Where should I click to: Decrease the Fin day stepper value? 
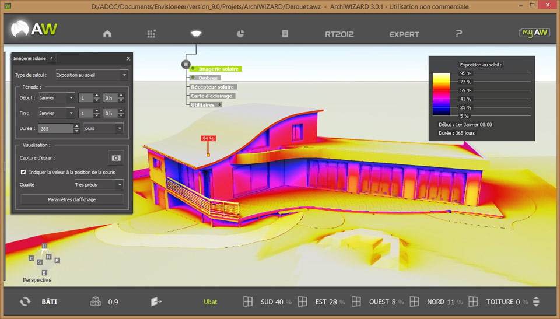click(96, 115)
